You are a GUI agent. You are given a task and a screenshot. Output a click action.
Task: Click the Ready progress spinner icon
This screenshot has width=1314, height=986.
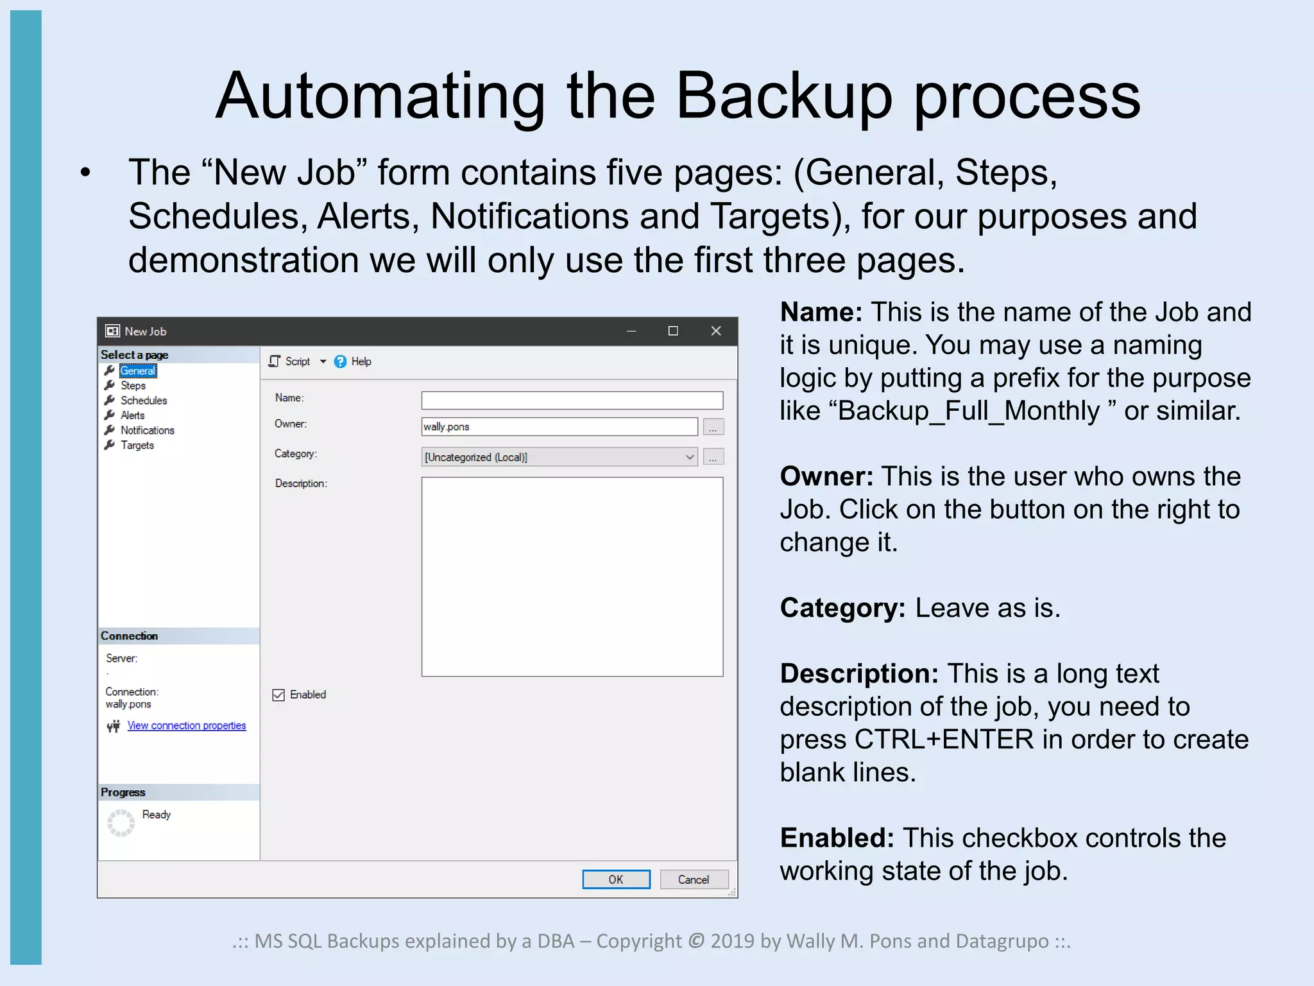pyautogui.click(x=121, y=823)
